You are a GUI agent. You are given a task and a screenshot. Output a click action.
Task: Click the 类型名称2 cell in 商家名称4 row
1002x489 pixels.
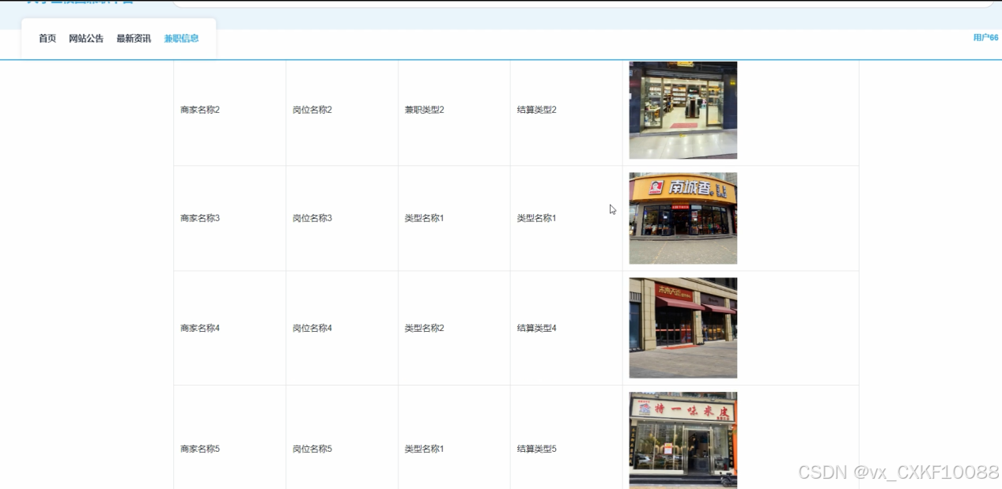click(x=425, y=328)
